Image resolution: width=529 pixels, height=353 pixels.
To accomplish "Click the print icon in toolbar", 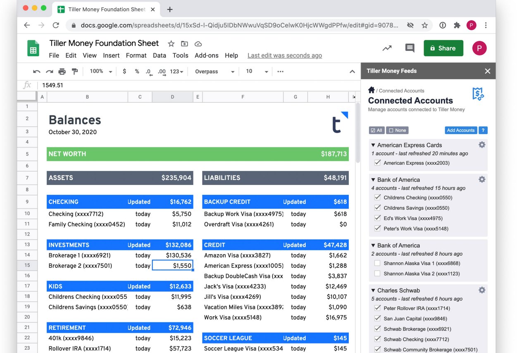I will [x=62, y=72].
